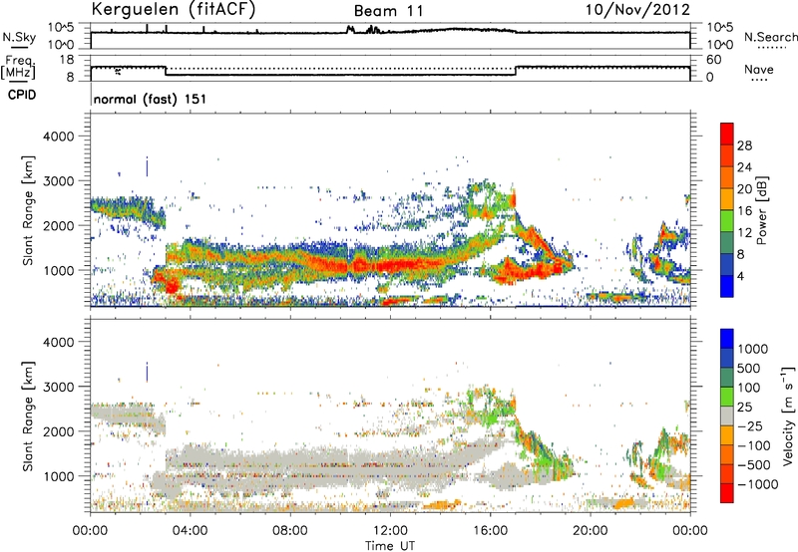The height and width of the screenshot is (552, 798).
Task: Select the text "normal (fast) 151"
Action: tap(151, 99)
